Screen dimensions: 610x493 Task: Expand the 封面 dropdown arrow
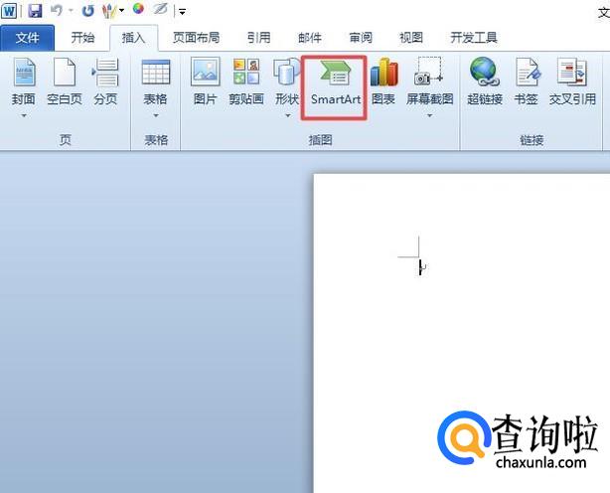[x=24, y=115]
